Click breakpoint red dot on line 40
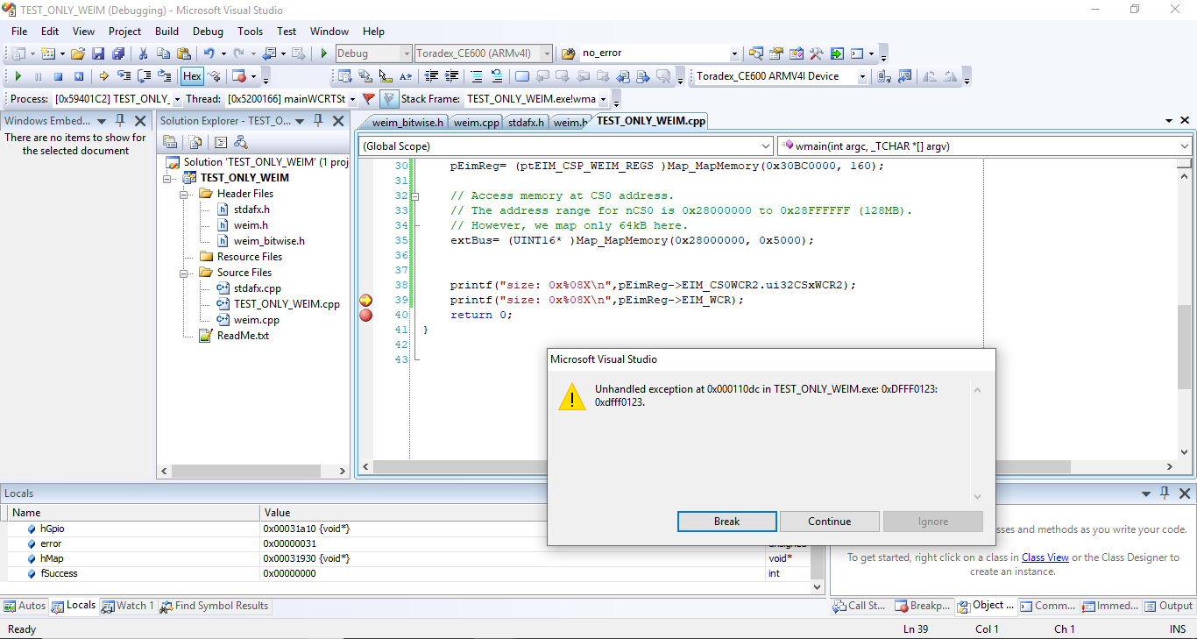This screenshot has width=1197, height=639. (x=366, y=316)
